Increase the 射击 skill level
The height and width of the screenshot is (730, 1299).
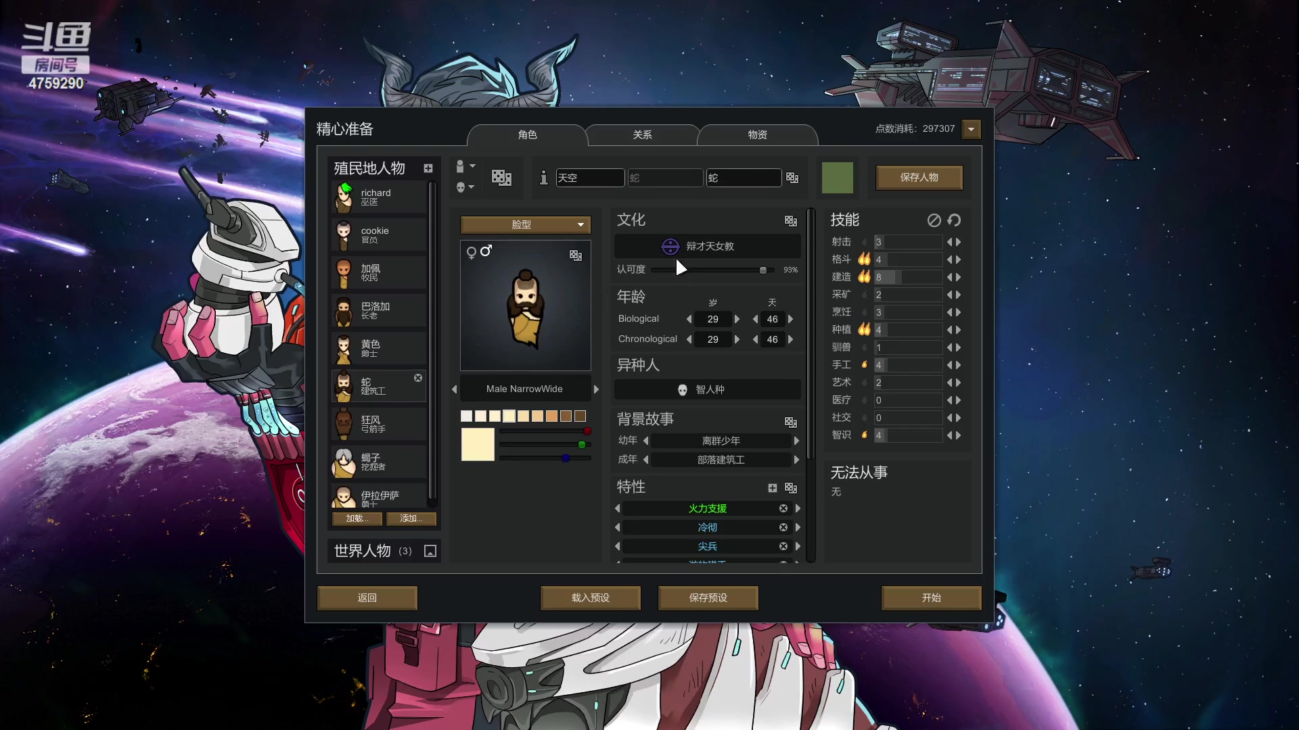pos(958,242)
